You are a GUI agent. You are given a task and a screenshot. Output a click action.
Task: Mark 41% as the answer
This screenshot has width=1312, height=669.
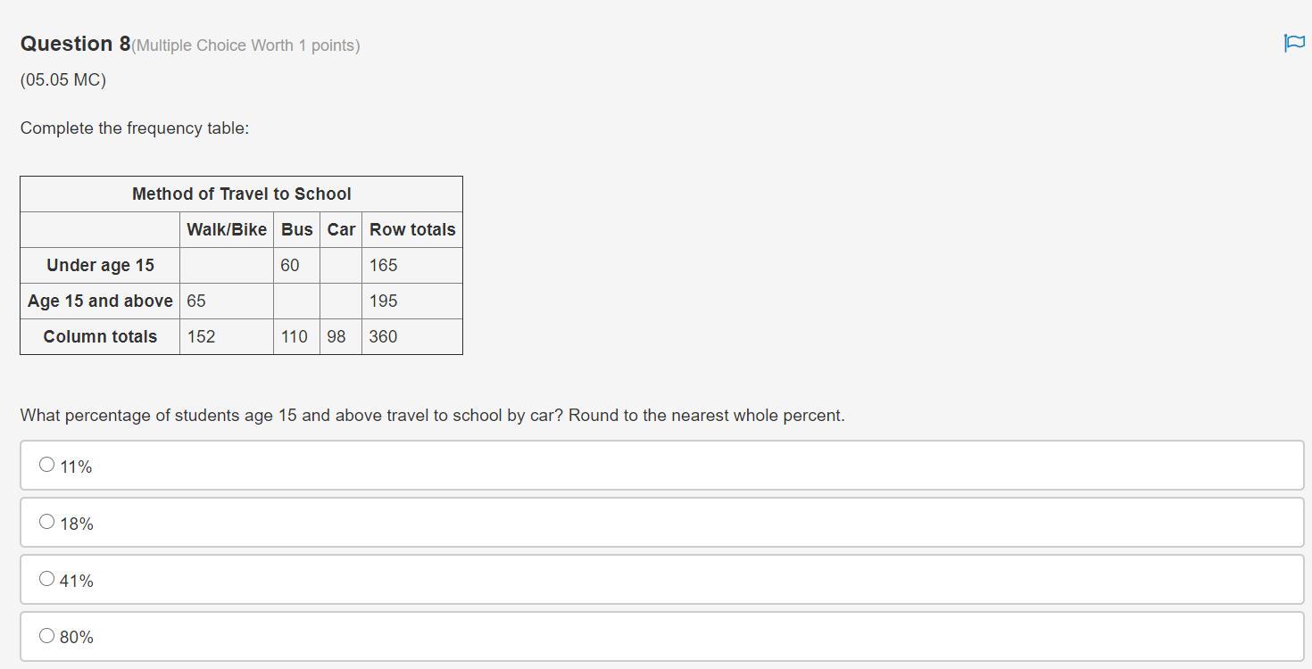pyautogui.click(x=46, y=579)
